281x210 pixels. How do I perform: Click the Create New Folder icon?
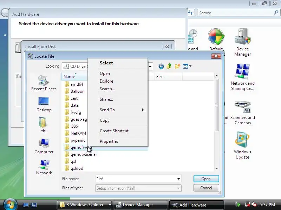(x=177, y=66)
